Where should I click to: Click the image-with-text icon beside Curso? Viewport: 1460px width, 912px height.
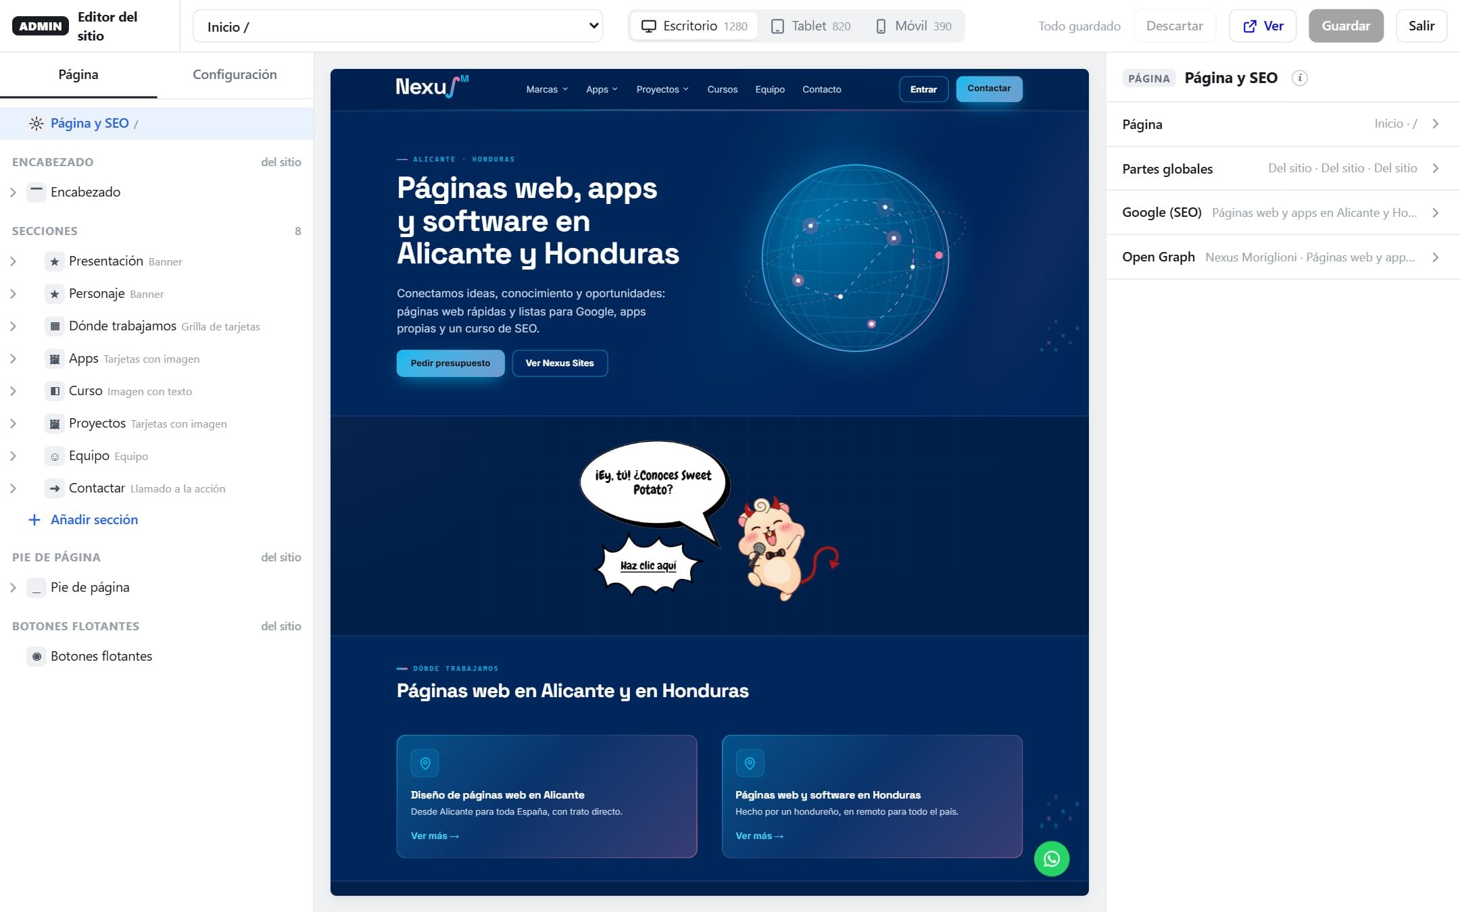click(55, 391)
